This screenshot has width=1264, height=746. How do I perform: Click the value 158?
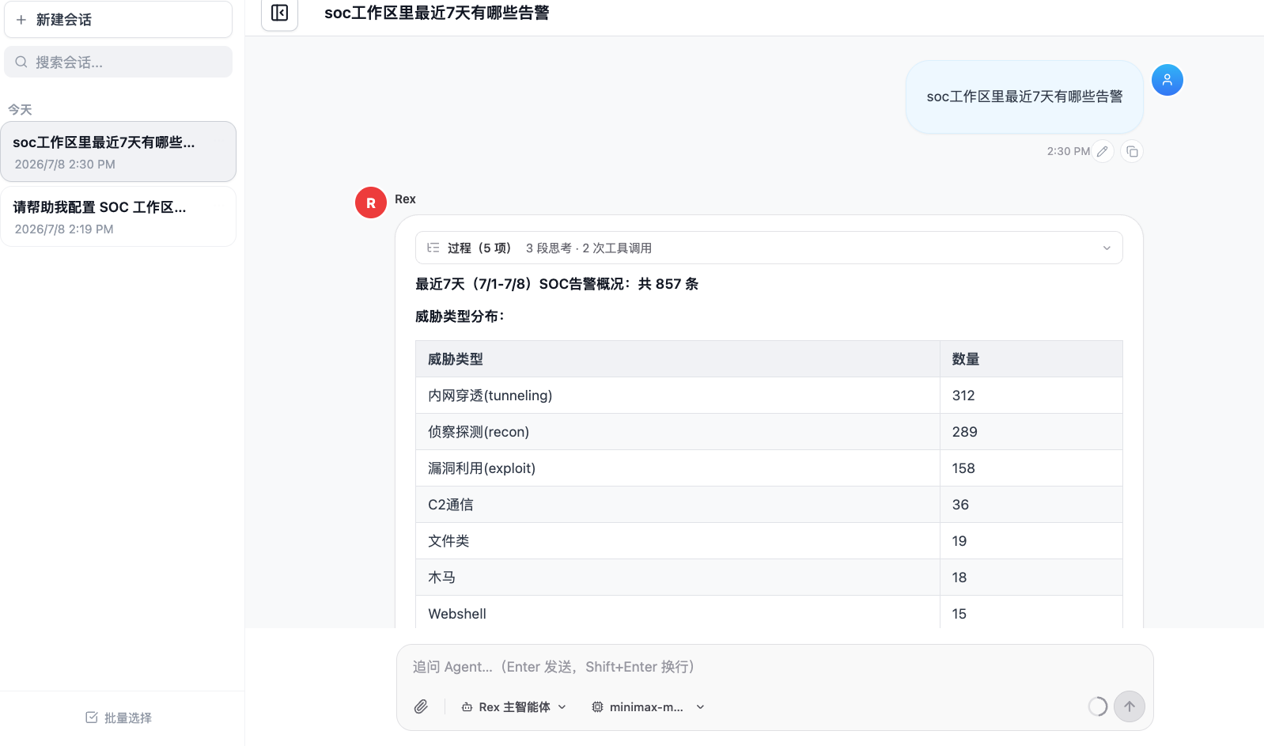coord(963,468)
